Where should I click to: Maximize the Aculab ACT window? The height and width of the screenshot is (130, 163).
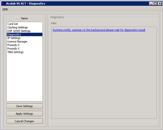click(155, 3)
